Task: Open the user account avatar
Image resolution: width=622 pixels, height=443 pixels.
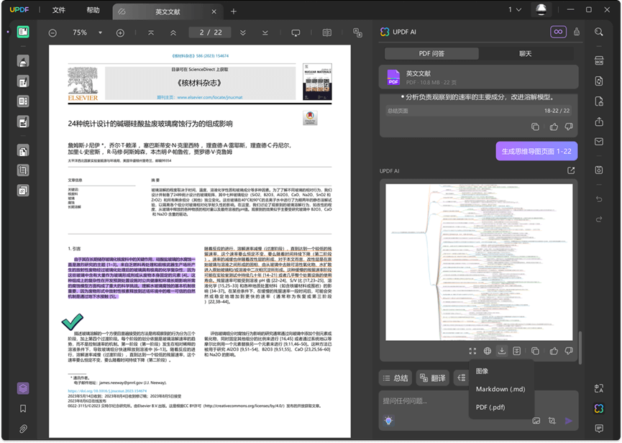Action: (541, 9)
